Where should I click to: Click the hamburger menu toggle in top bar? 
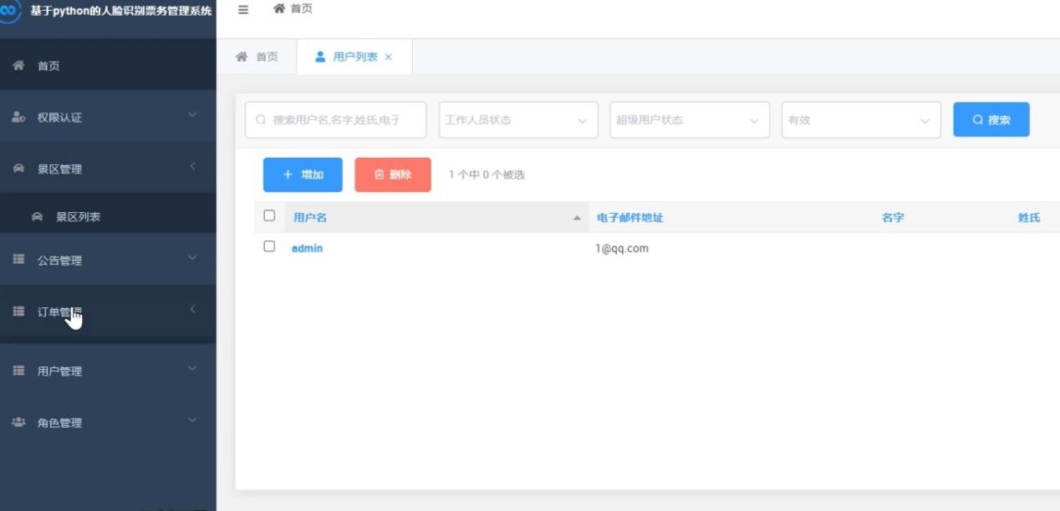[242, 10]
